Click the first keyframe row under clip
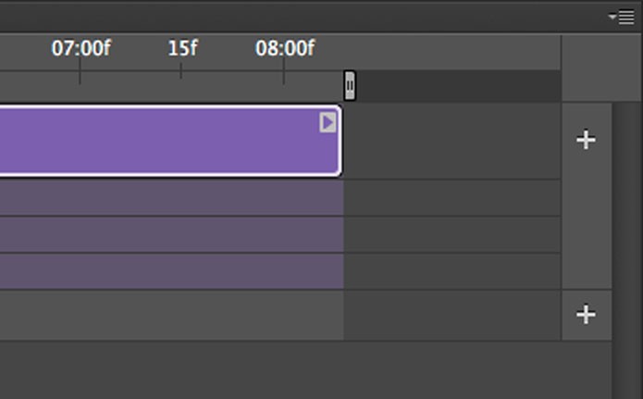This screenshot has height=399, width=643. coord(171,198)
